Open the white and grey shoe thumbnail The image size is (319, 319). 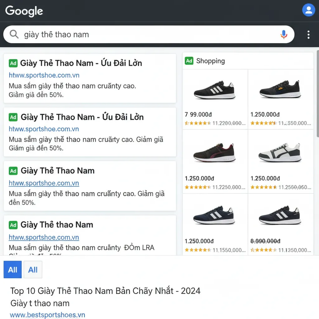coord(280,153)
